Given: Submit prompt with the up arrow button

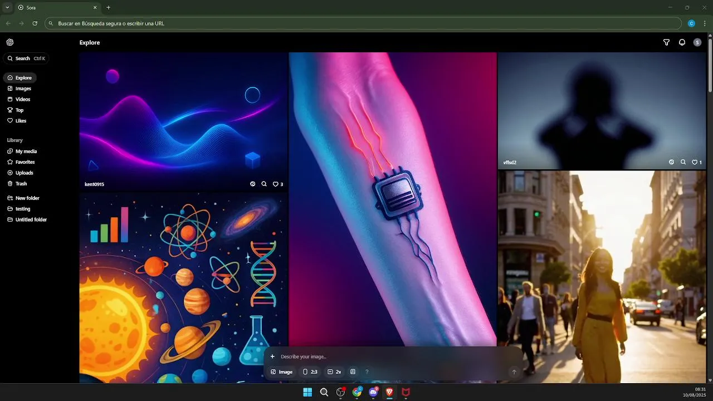Looking at the screenshot, I should 514,372.
